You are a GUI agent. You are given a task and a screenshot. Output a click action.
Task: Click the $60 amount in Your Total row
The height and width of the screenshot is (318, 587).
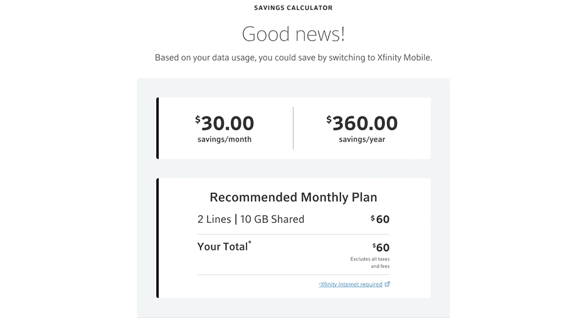pos(381,247)
